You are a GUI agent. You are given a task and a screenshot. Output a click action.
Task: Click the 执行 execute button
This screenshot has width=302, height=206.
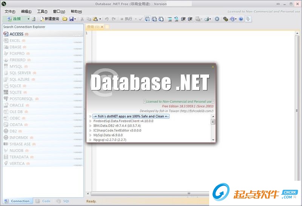[126, 19]
